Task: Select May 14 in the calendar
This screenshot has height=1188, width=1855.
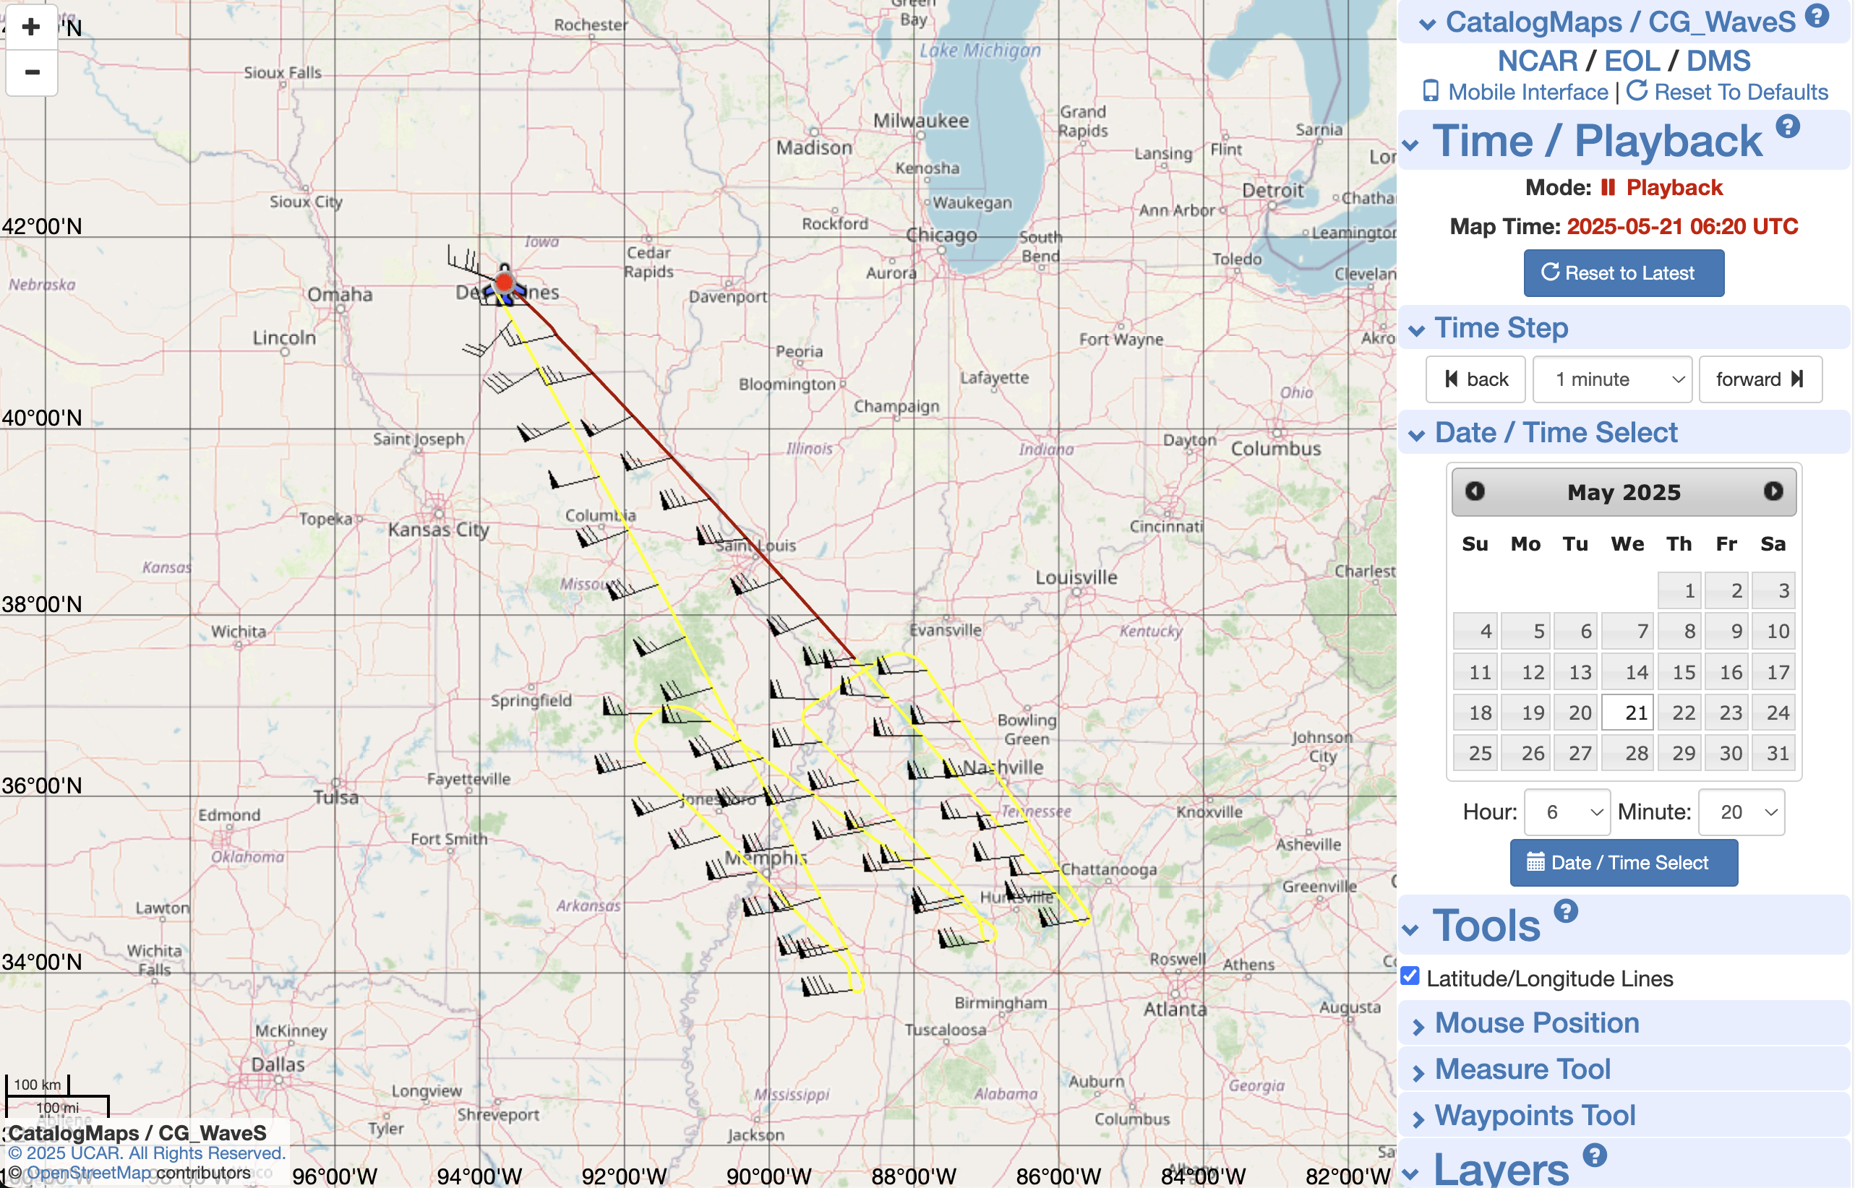Action: [x=1627, y=672]
